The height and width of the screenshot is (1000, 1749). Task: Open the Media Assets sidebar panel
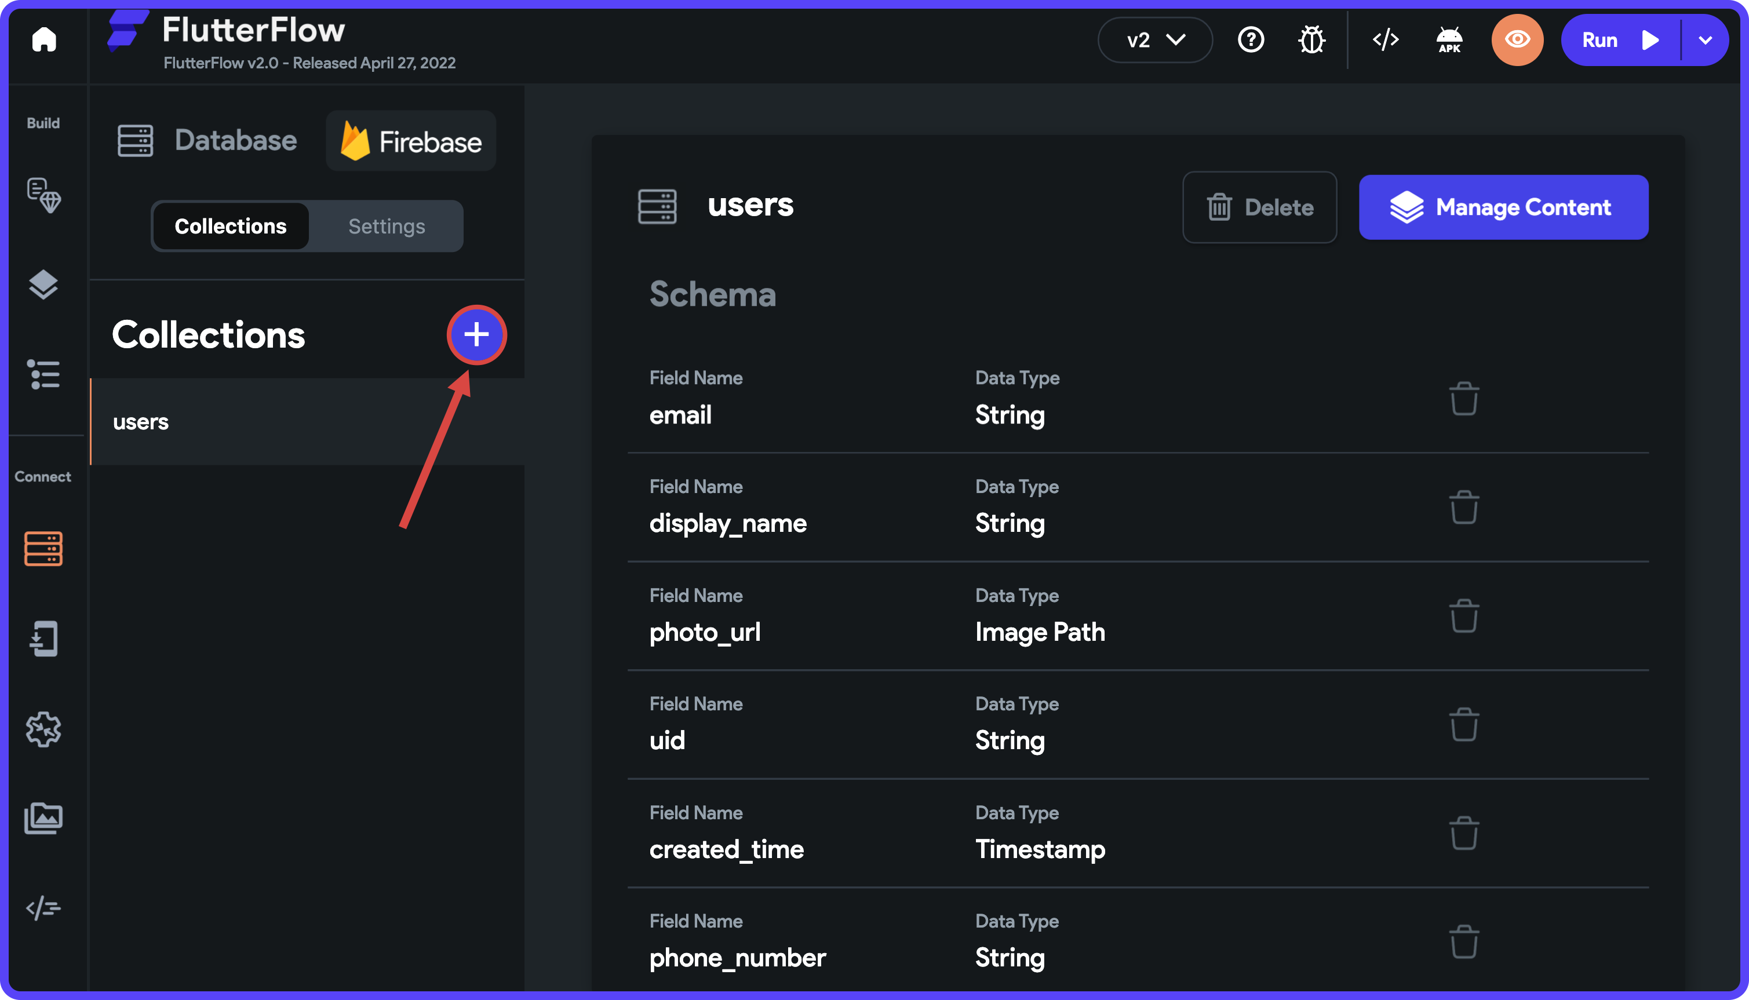point(44,817)
